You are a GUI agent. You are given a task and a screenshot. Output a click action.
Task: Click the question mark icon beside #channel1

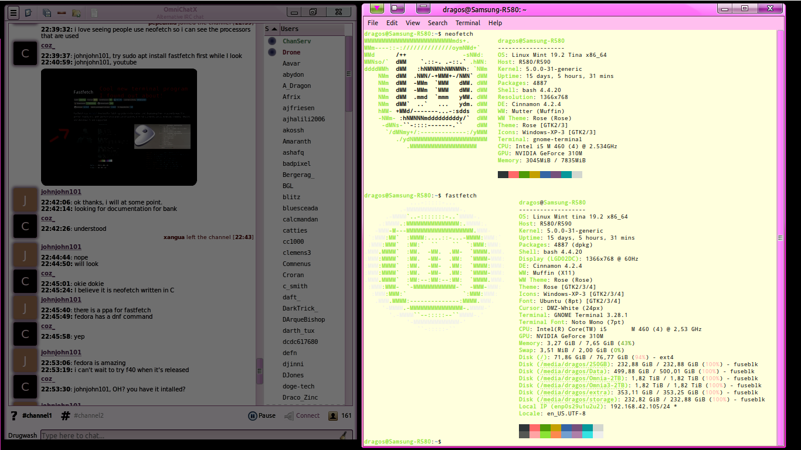click(14, 415)
